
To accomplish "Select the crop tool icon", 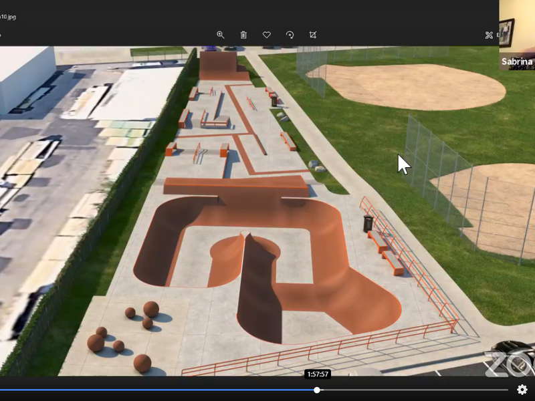I will pyautogui.click(x=312, y=35).
